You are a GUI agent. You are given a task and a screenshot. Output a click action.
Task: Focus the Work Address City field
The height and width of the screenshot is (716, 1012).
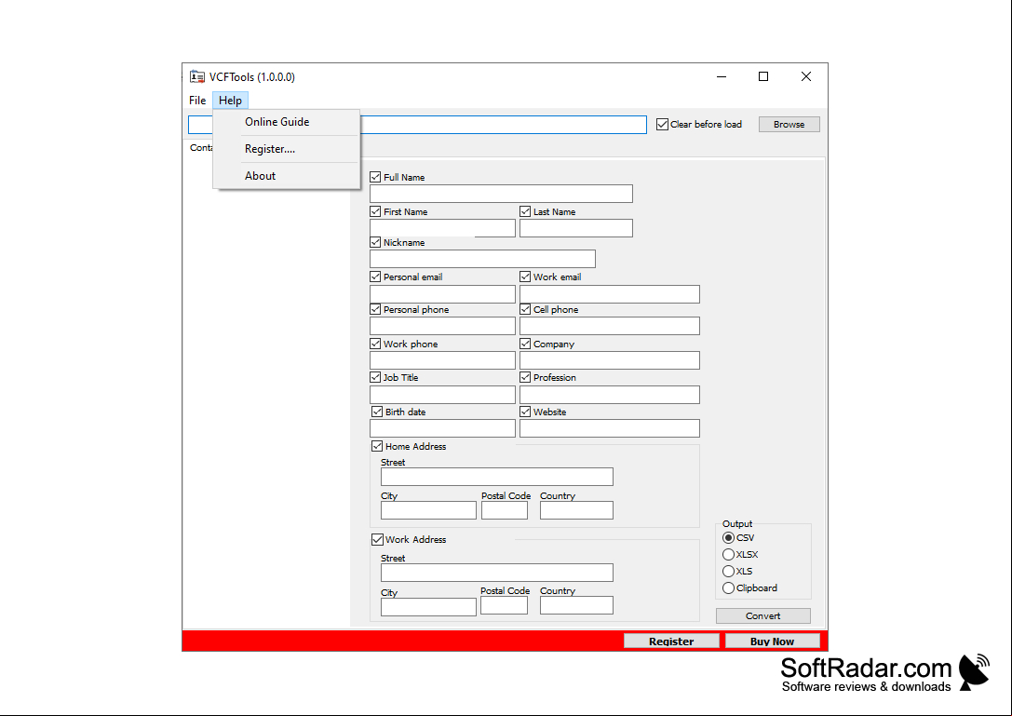coord(428,607)
